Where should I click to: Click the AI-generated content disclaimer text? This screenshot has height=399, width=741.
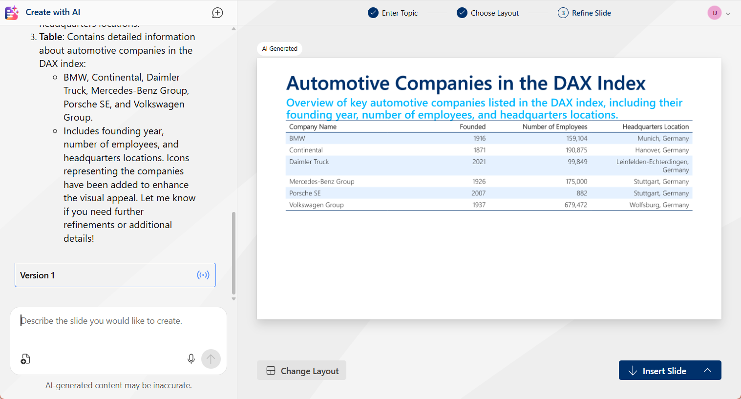click(x=119, y=385)
